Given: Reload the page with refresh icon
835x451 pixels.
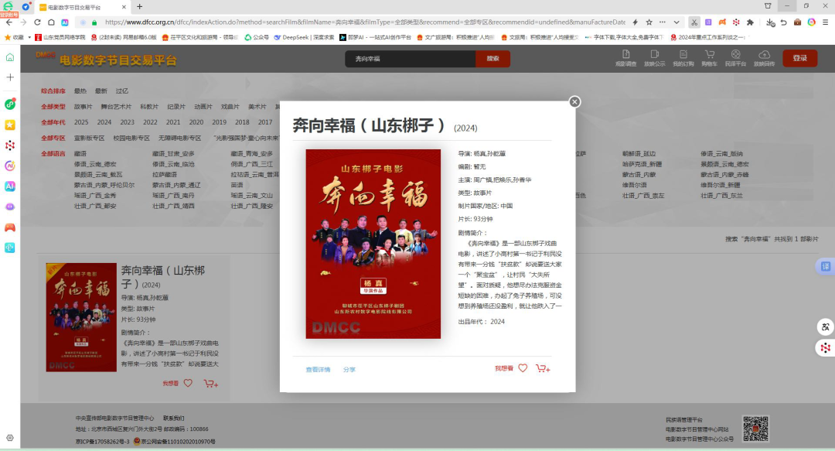Looking at the screenshot, I should tap(37, 22).
